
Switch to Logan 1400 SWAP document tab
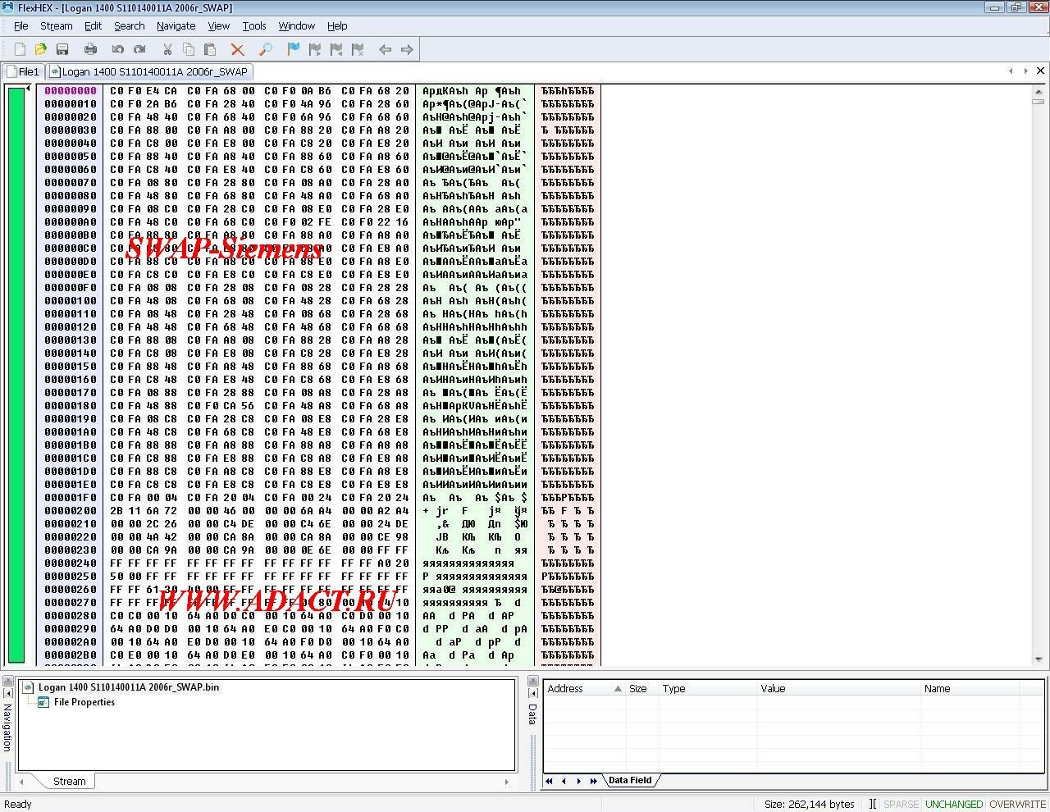[x=148, y=71]
